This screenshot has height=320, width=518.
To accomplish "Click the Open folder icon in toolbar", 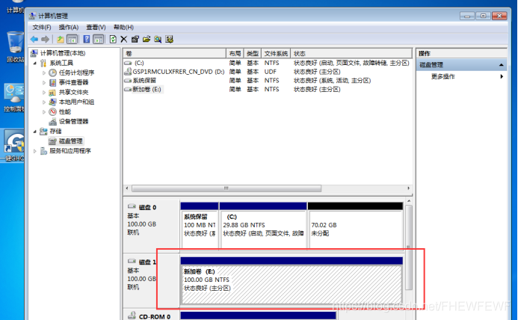I will (x=147, y=40).
